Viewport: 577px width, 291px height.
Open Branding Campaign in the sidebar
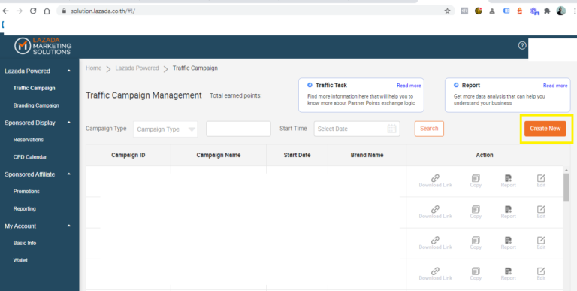[x=36, y=105]
